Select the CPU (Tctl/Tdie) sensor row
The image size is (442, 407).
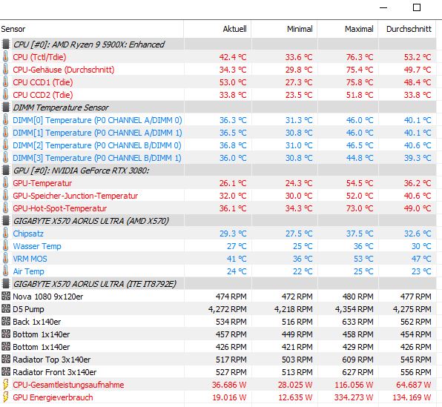(218, 57)
